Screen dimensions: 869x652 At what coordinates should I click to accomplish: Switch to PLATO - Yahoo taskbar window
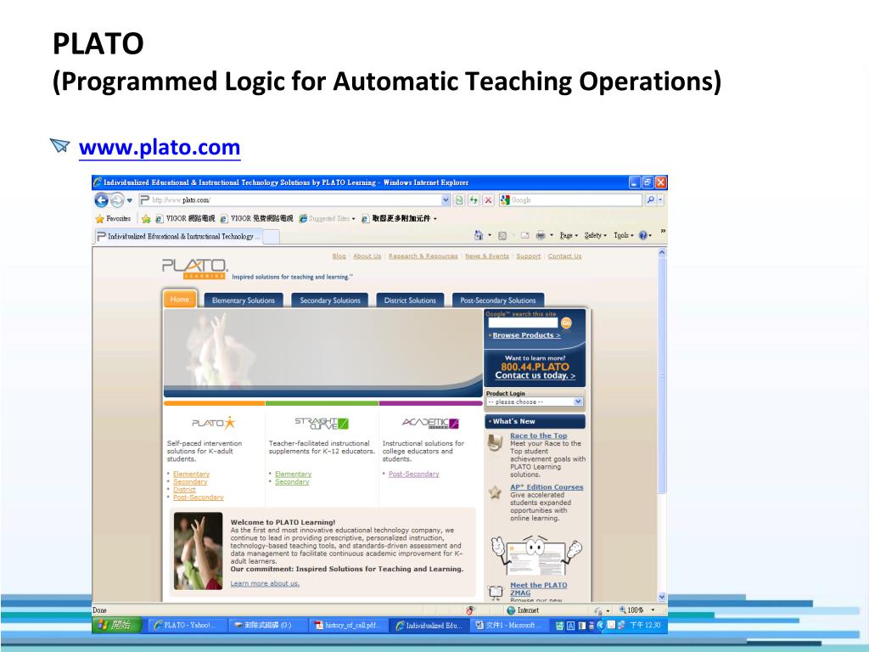click(186, 625)
